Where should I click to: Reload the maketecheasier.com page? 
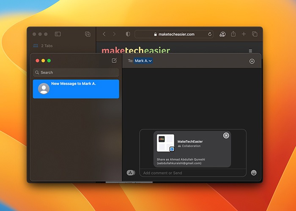coord(210,34)
